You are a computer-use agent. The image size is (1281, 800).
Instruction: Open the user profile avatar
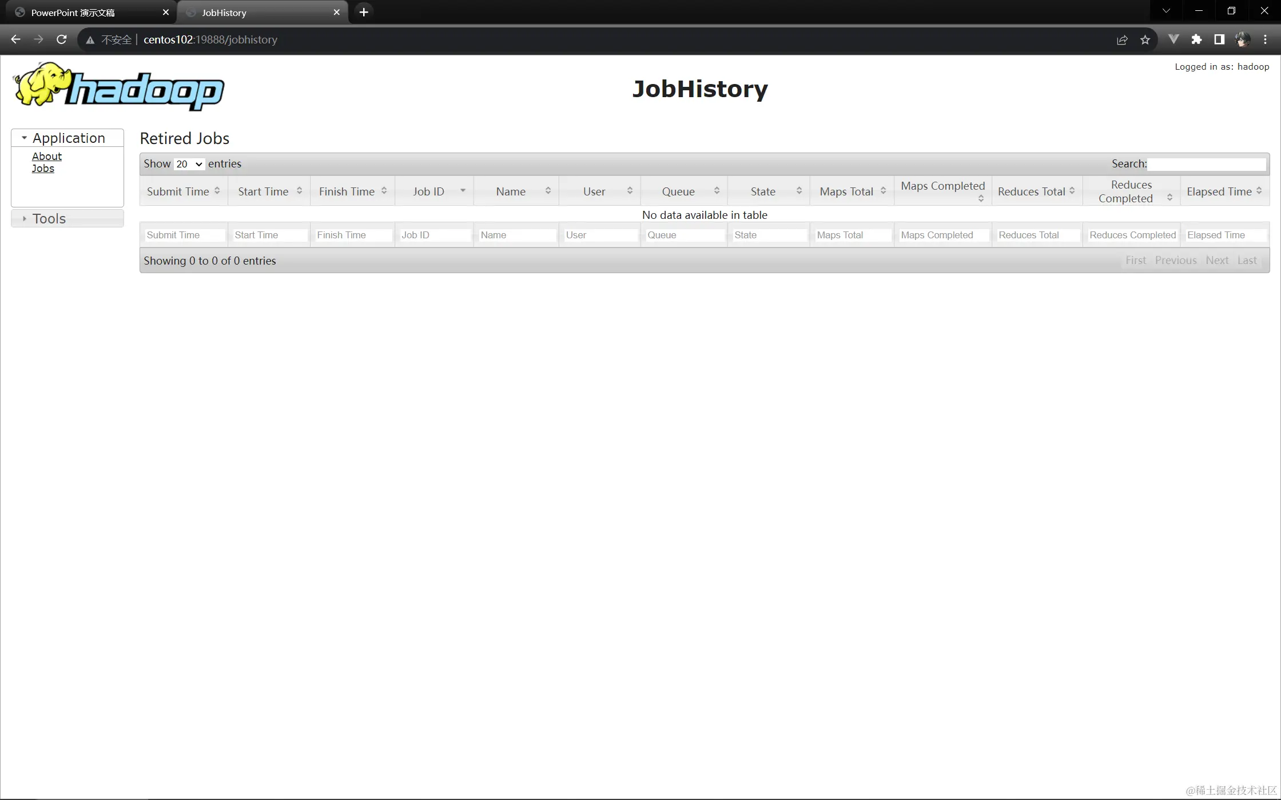click(1242, 39)
